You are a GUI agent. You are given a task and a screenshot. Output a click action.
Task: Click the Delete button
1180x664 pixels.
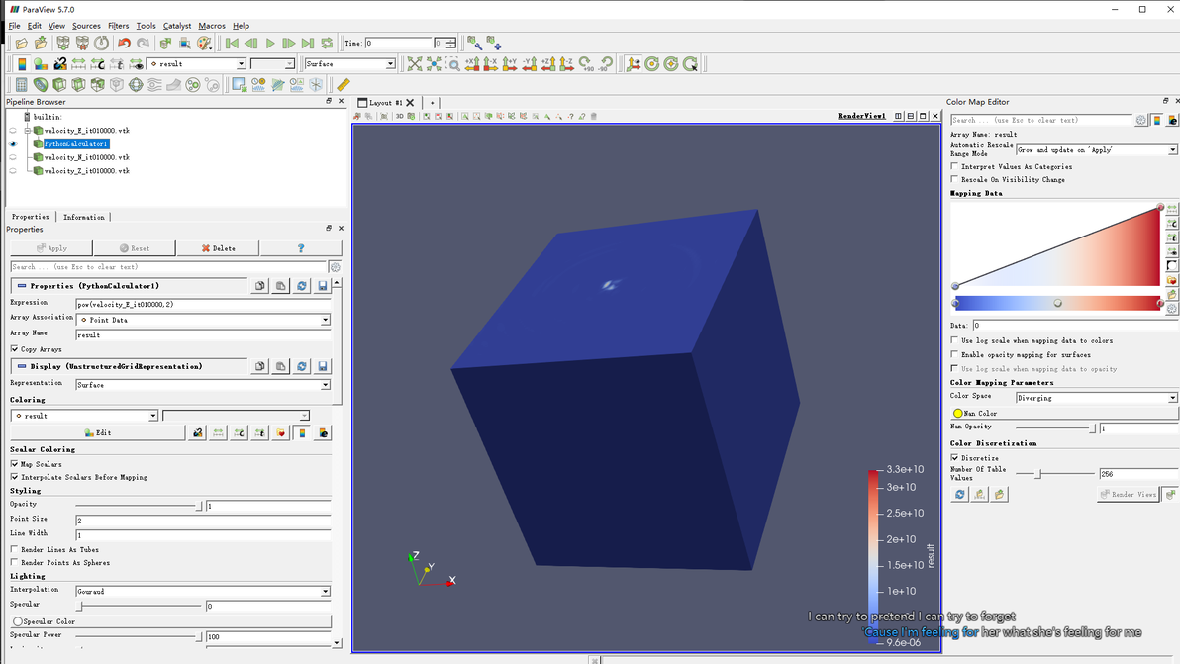coord(218,248)
